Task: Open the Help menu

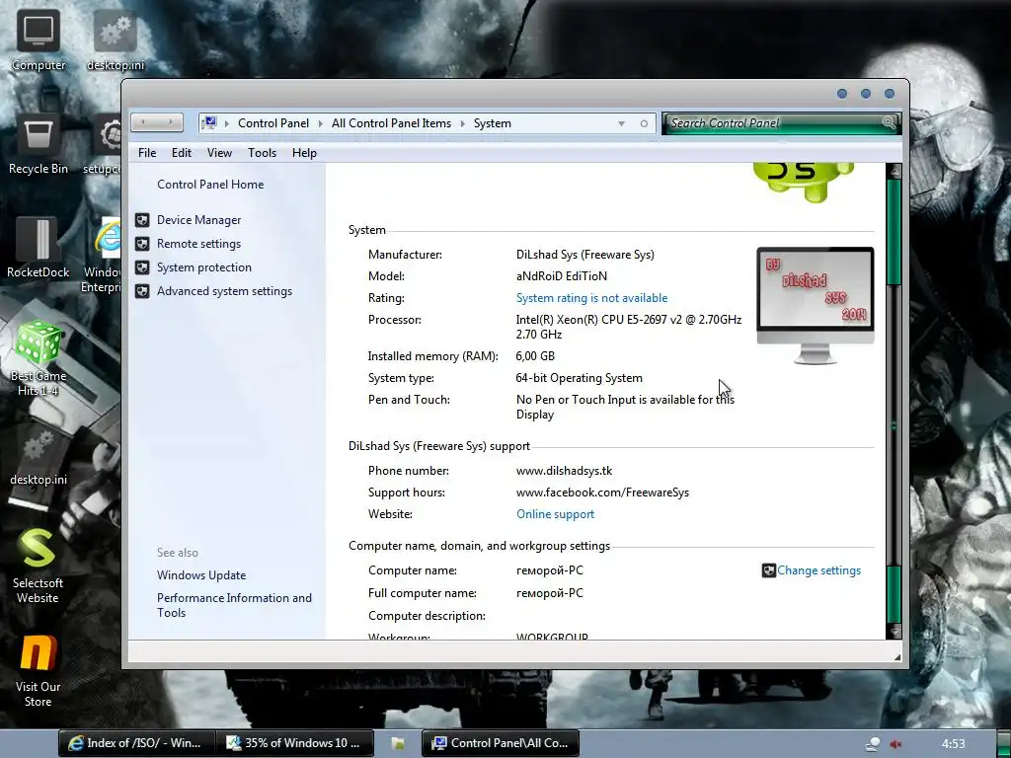Action: coord(304,153)
